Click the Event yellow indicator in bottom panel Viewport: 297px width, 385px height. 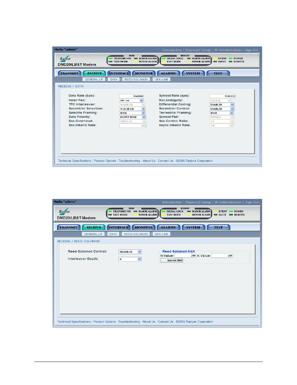pyautogui.click(x=215, y=212)
